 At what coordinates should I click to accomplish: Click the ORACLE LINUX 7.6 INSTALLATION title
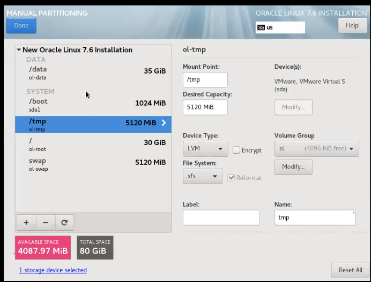pyautogui.click(x=311, y=13)
